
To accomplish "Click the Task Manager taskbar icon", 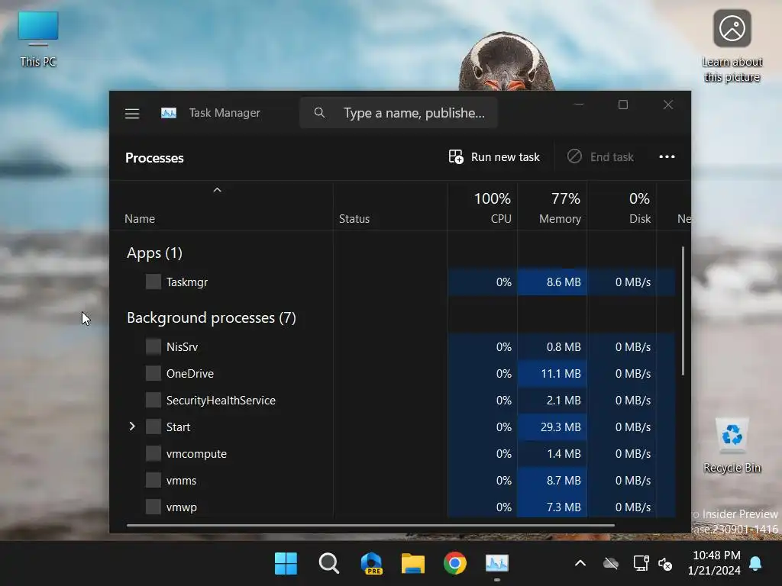I will [497, 564].
